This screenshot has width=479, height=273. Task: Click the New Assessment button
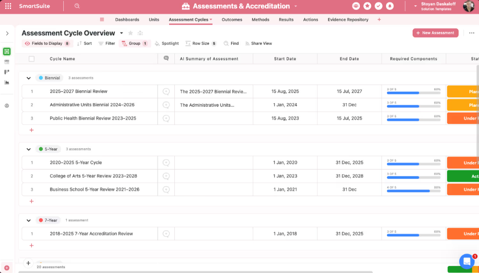click(435, 33)
